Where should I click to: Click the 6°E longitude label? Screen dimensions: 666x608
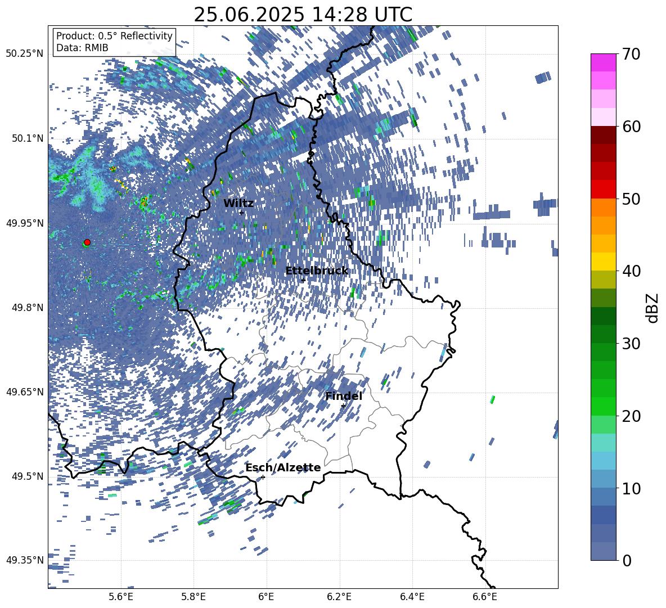(266, 597)
